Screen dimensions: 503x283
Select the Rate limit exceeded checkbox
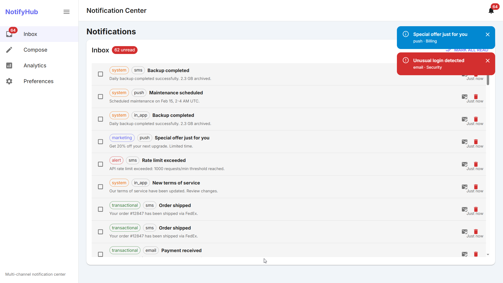tap(100, 164)
